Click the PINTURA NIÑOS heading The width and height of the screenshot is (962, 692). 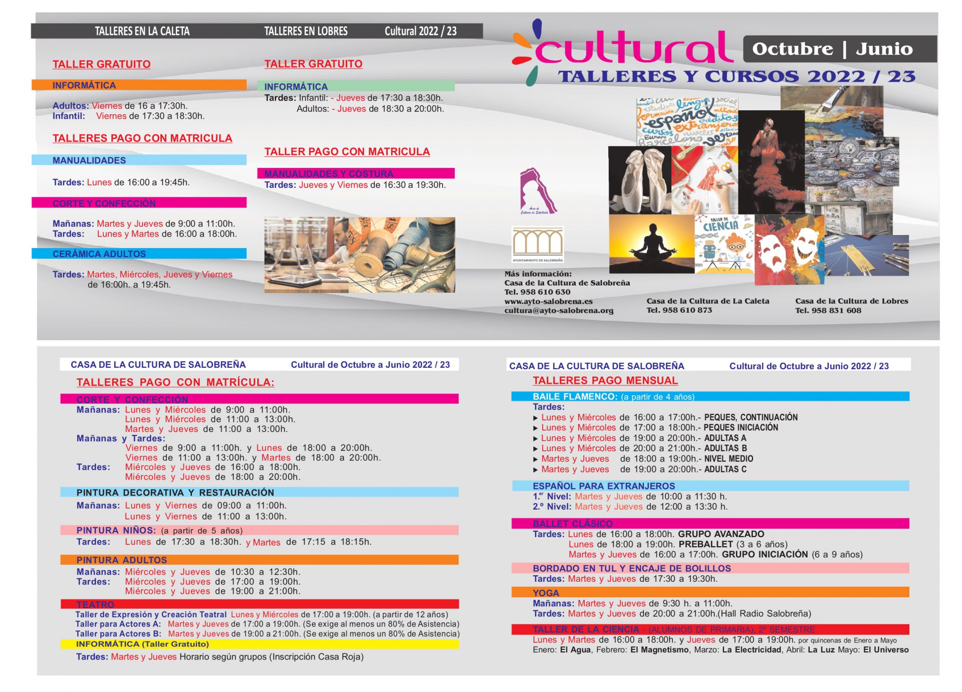116,530
